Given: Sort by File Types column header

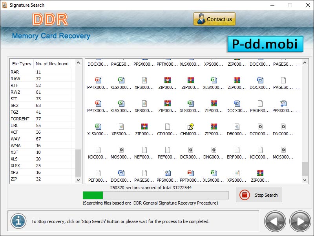Looking at the screenshot, I should (x=22, y=64).
